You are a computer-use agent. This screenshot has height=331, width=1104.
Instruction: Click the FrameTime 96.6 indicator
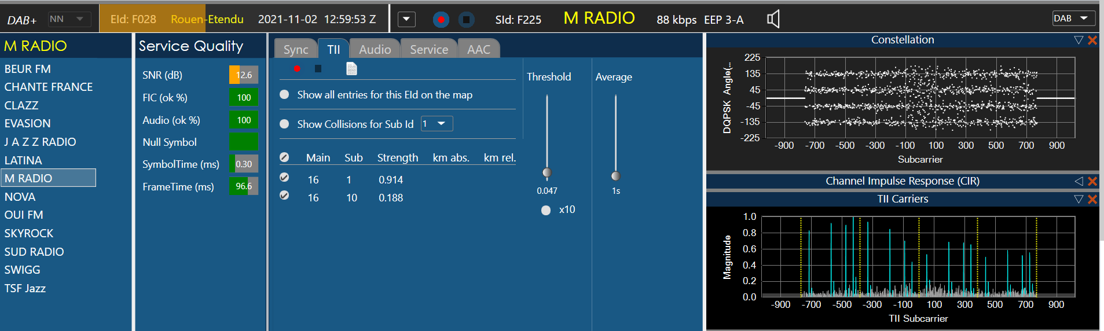[x=244, y=186]
